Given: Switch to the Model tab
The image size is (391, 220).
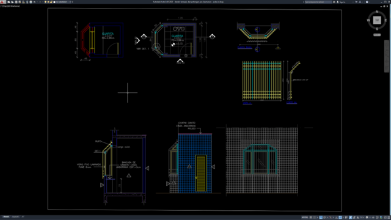Looking at the screenshot, I should [6, 217].
